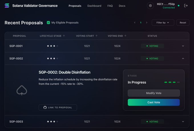Image resolution: width=194 pixels, height=131 pixels.
Task: Click SGP-0002 lifecycle stage dots
Action: pos(52,59)
